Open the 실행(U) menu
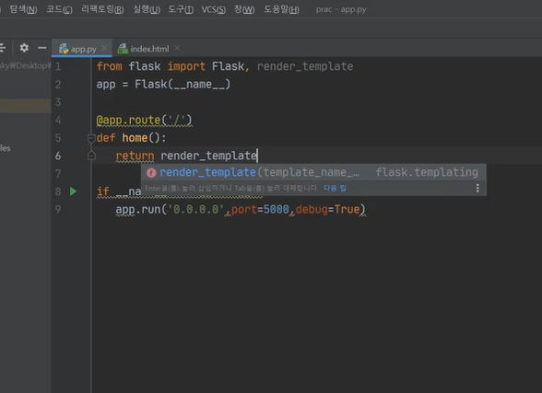 click(147, 9)
